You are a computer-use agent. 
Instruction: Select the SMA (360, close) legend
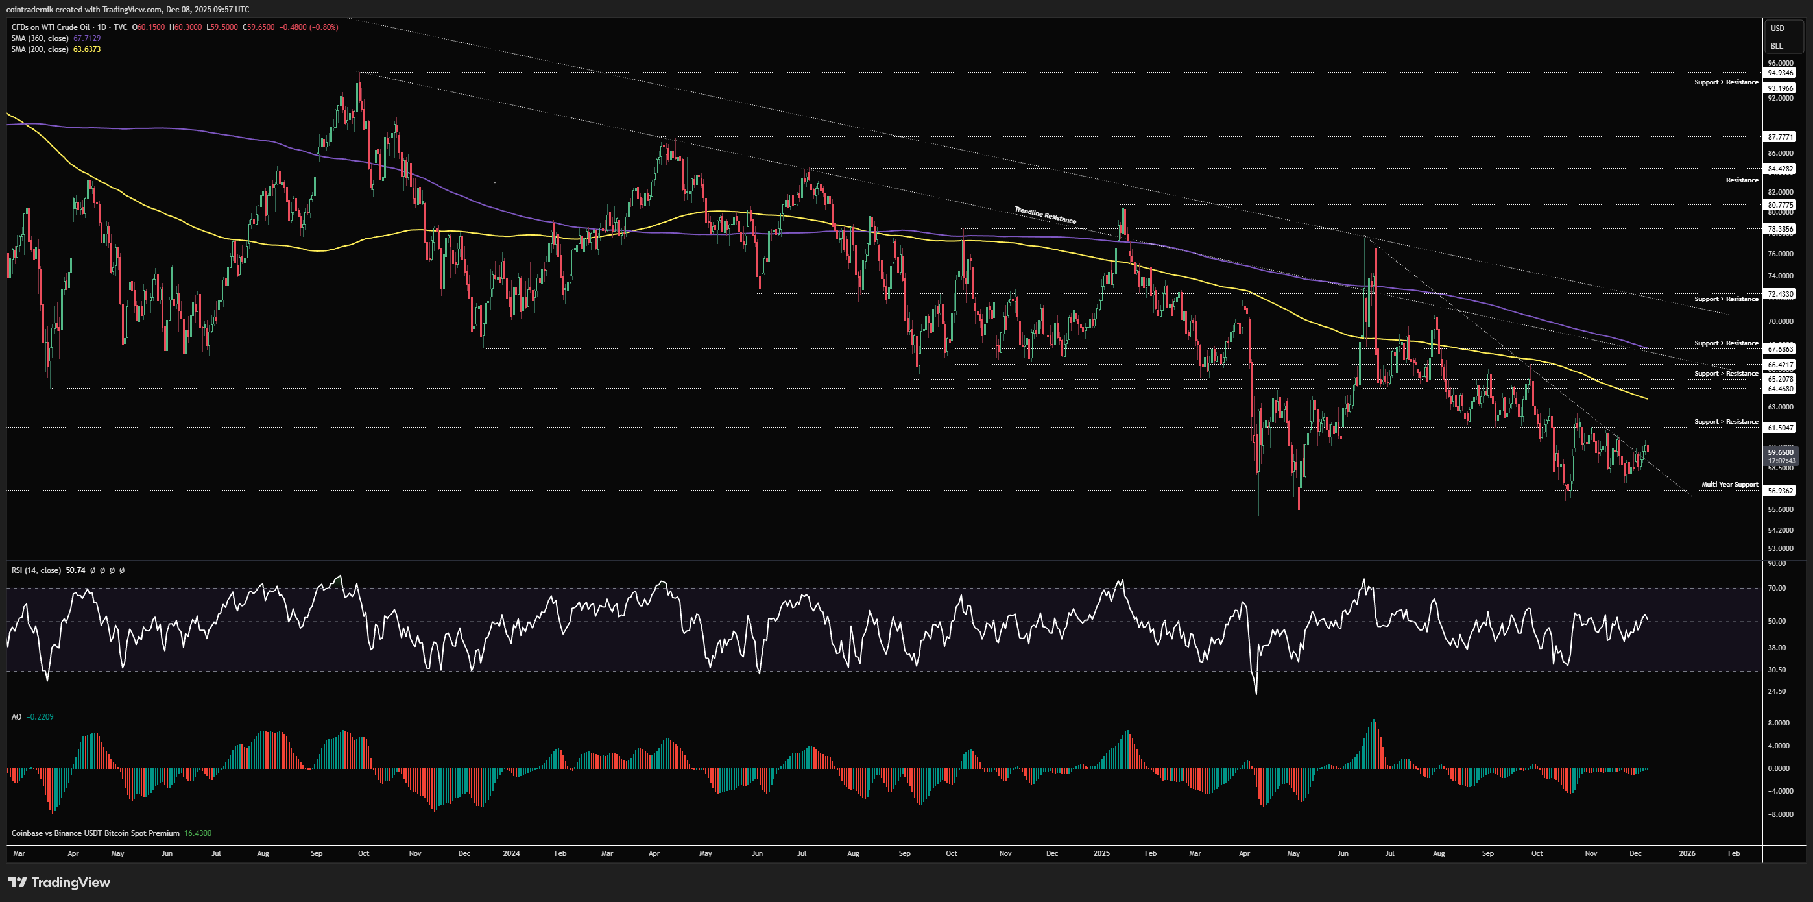pyautogui.click(x=40, y=38)
